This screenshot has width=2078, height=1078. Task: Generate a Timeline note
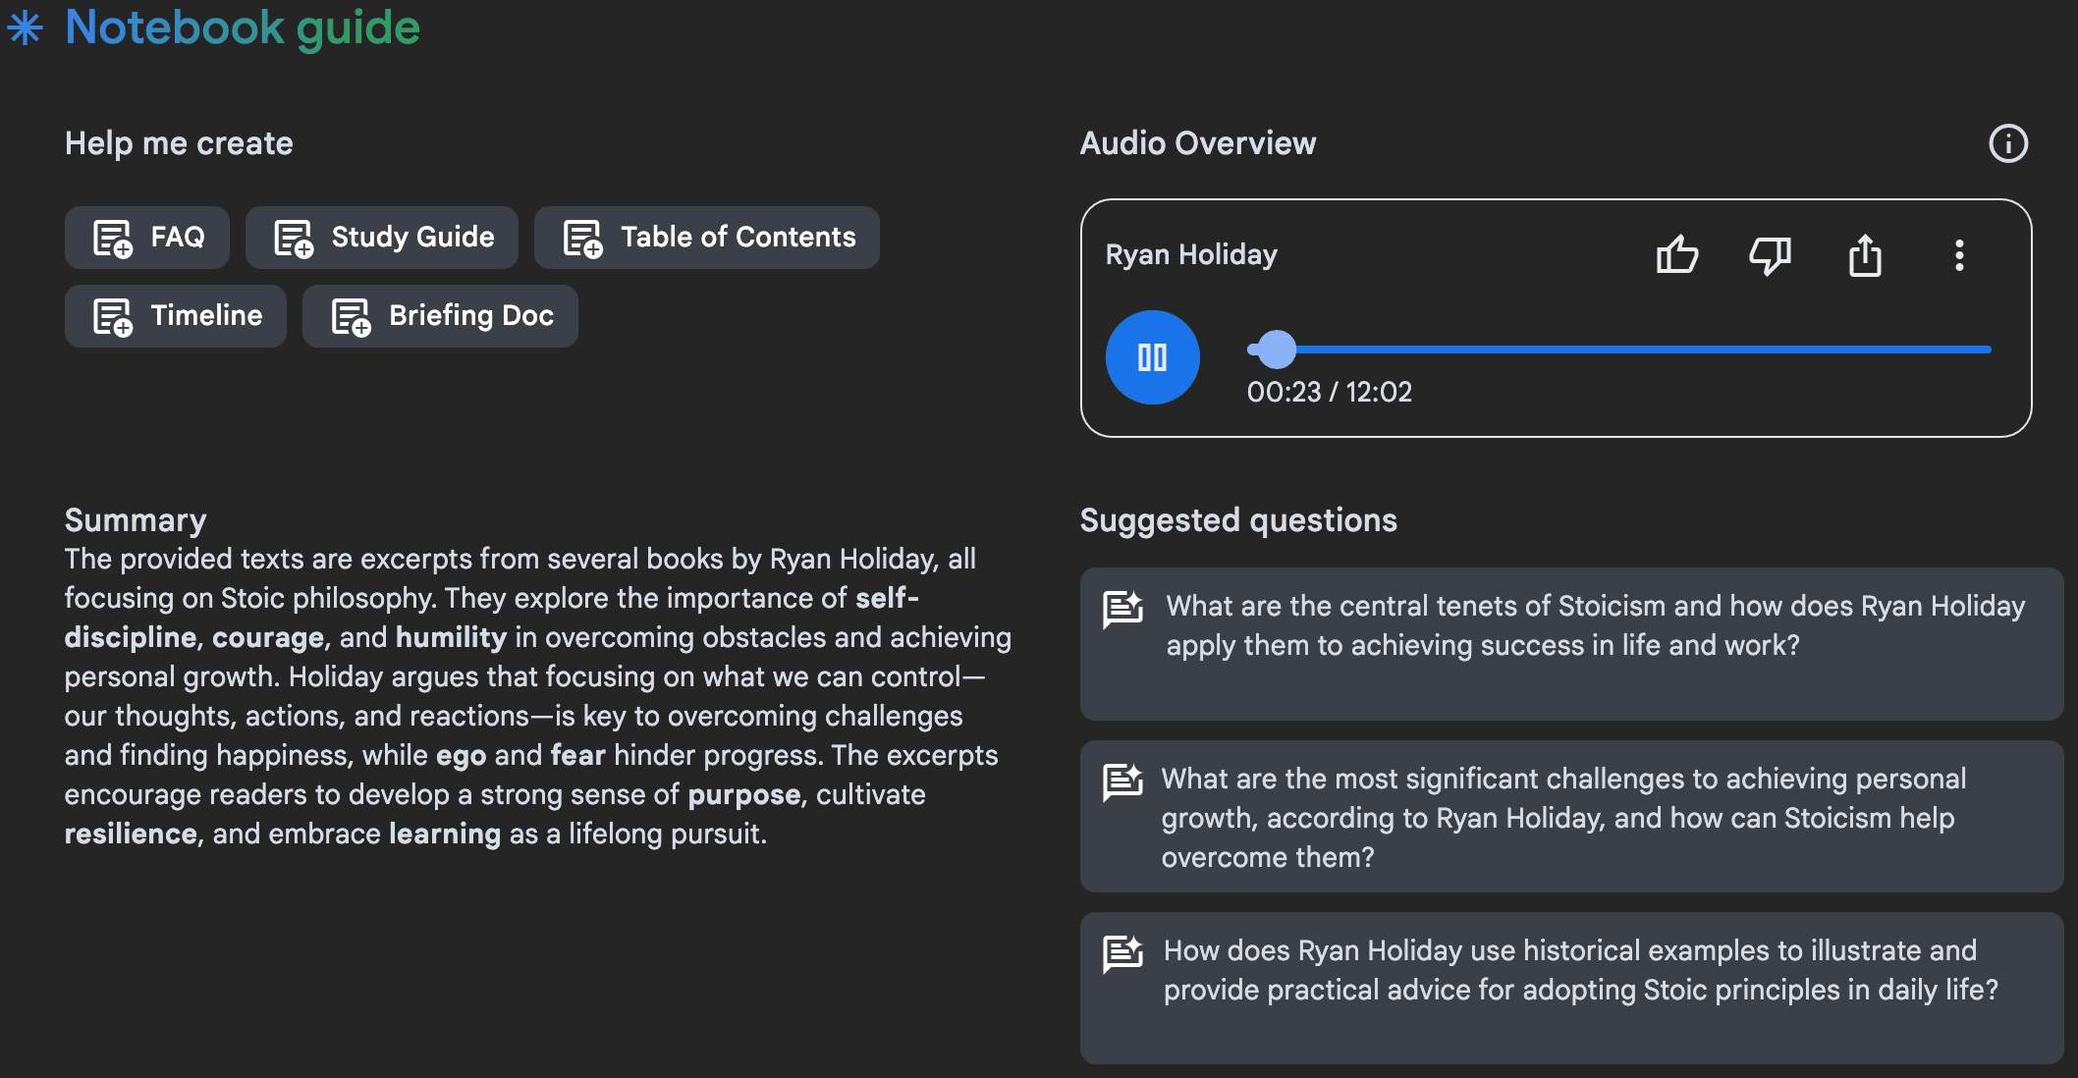pyautogui.click(x=176, y=316)
